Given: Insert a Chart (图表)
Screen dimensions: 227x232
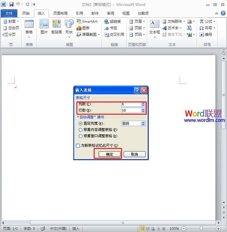Looking at the screenshot, I should (x=83, y=28).
